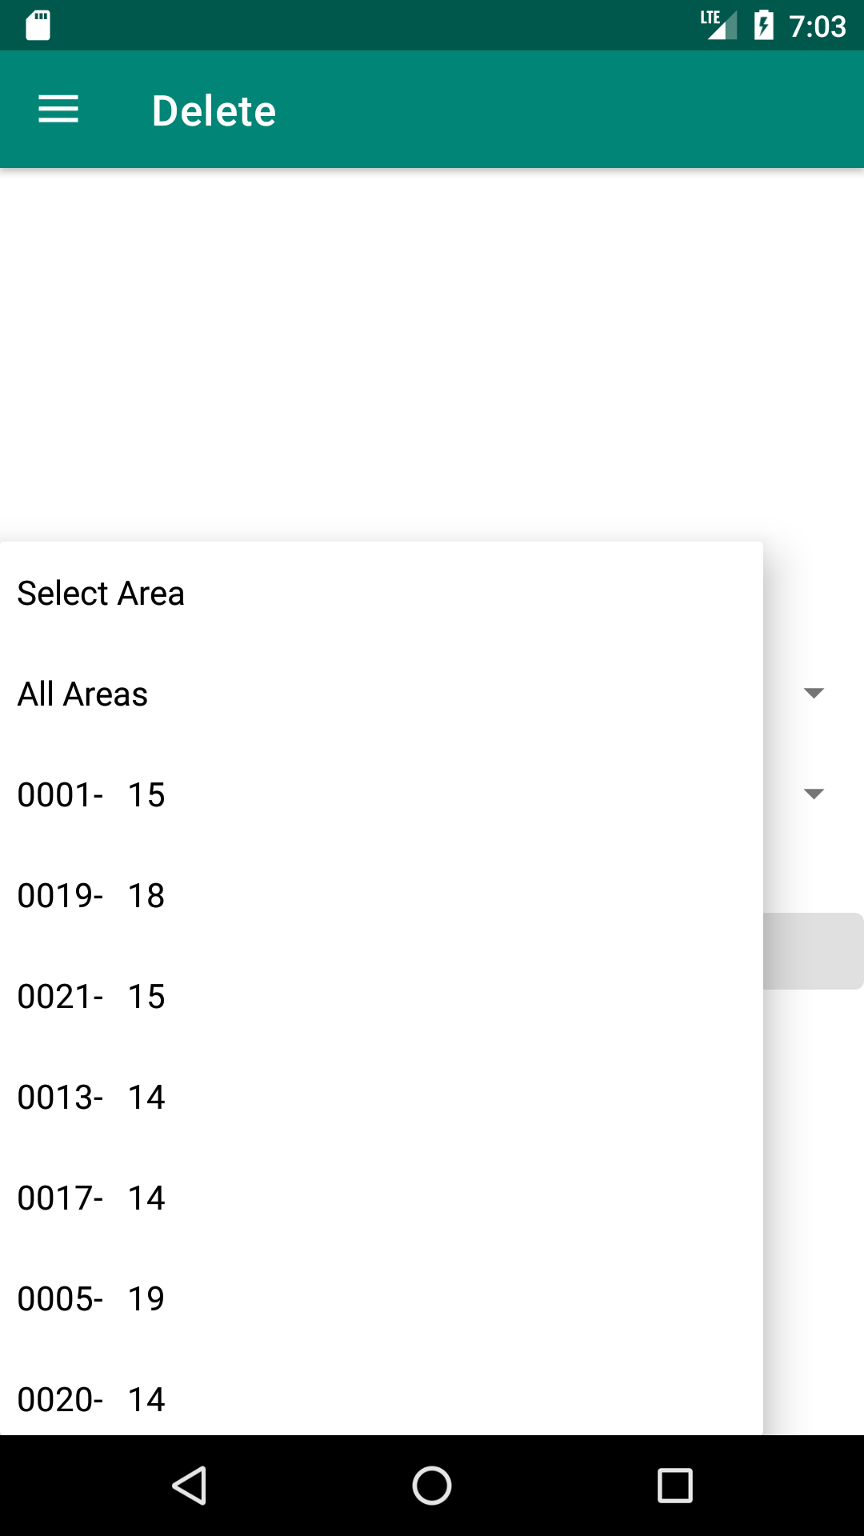864x1536 pixels.
Task: Tap the LTE signal indicator
Action: 718,26
